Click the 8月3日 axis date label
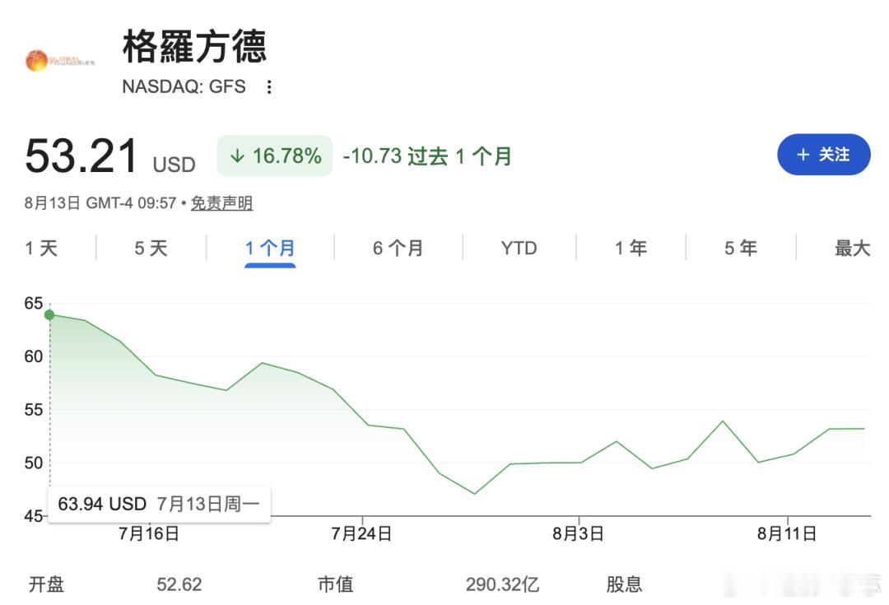Image resolution: width=889 pixels, height=605 pixels. [578, 533]
